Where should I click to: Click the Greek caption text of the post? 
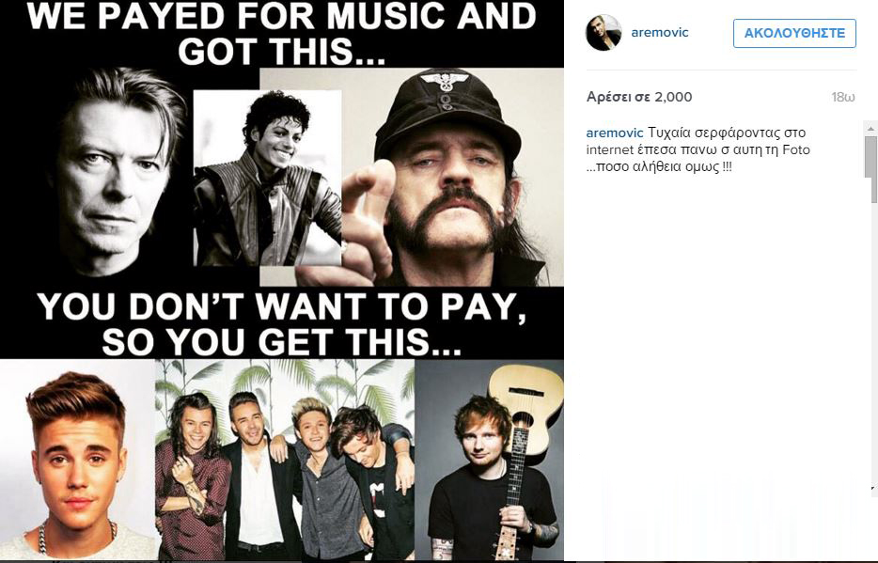(698, 150)
